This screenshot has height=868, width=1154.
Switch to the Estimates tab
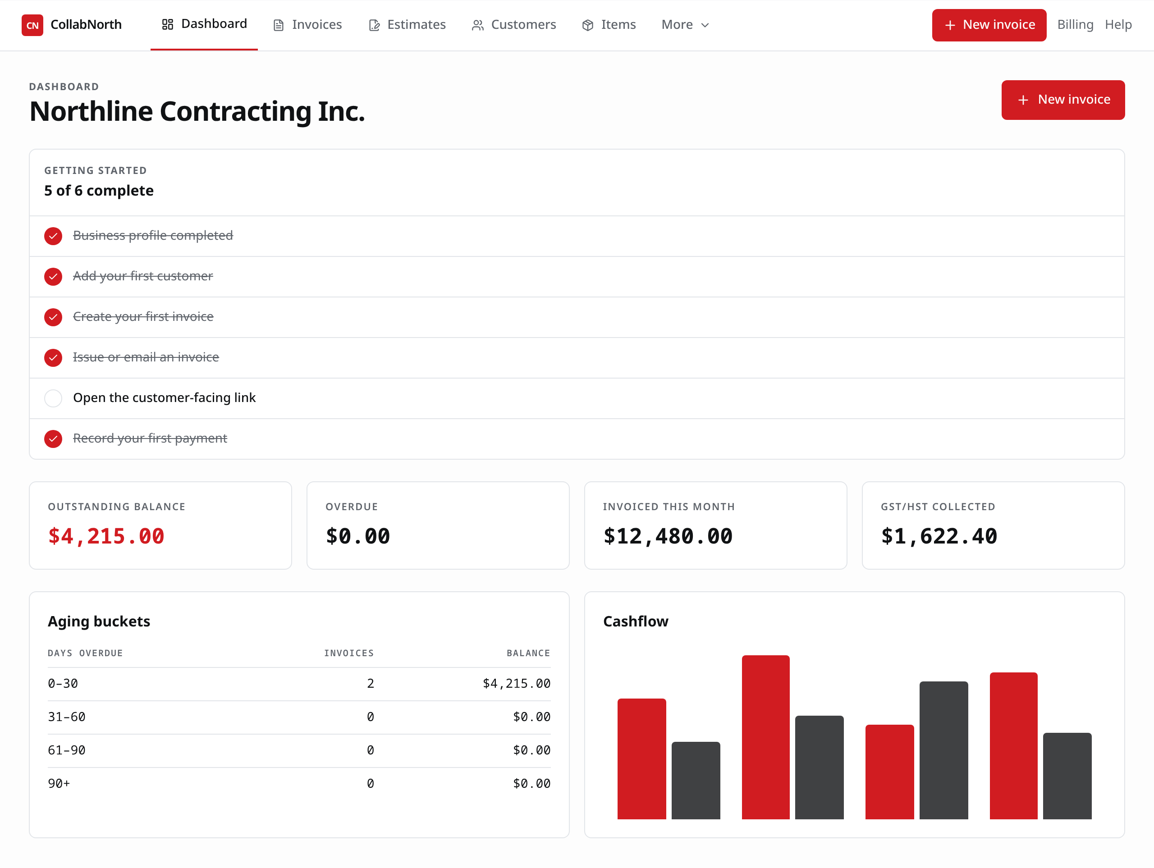coord(407,25)
